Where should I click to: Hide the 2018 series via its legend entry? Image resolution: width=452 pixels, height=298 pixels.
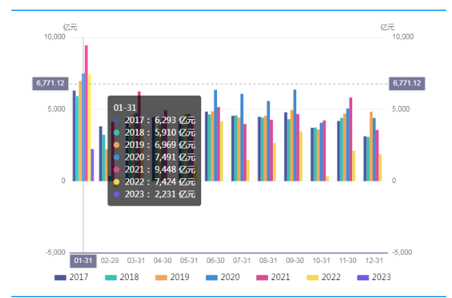coord(123,277)
